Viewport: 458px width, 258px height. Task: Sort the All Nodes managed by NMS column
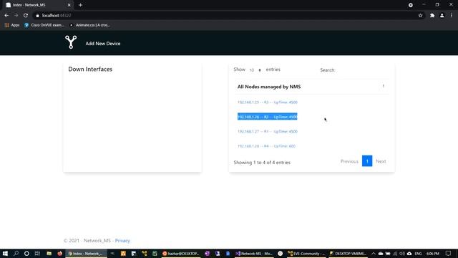coord(383,86)
